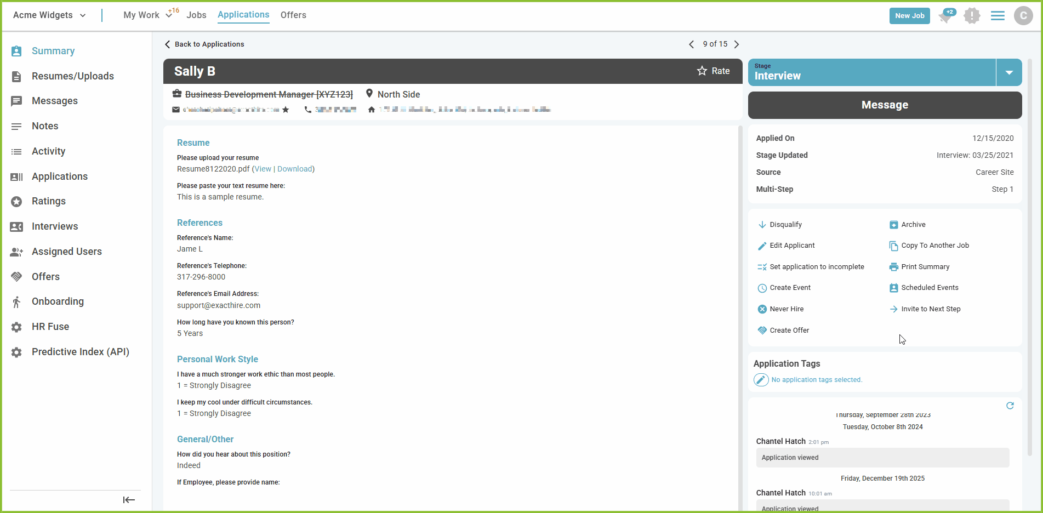Open the hamburger menu icon
Image resolution: width=1043 pixels, height=513 pixels.
(x=998, y=16)
